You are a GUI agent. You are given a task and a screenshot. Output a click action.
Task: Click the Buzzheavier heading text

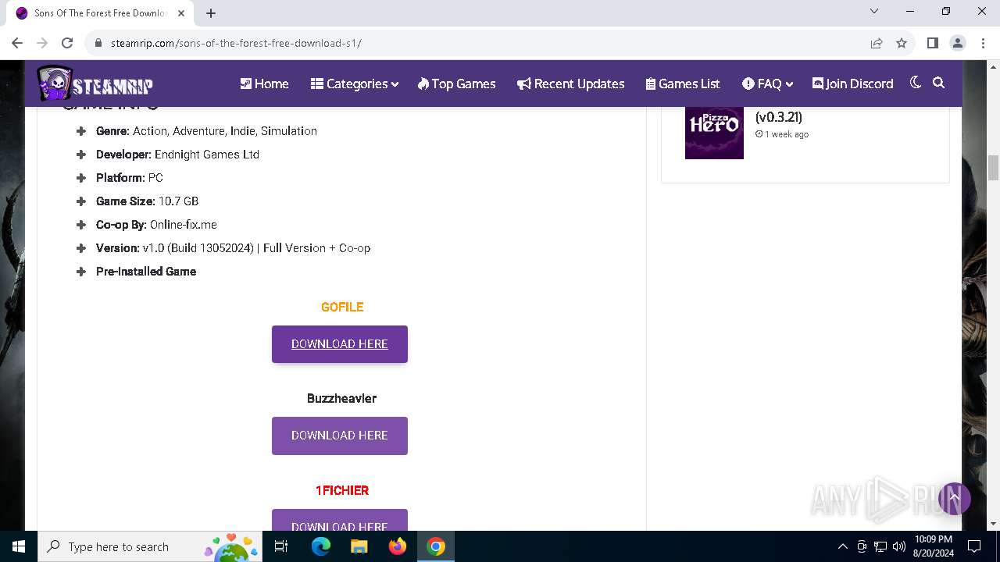pos(341,398)
